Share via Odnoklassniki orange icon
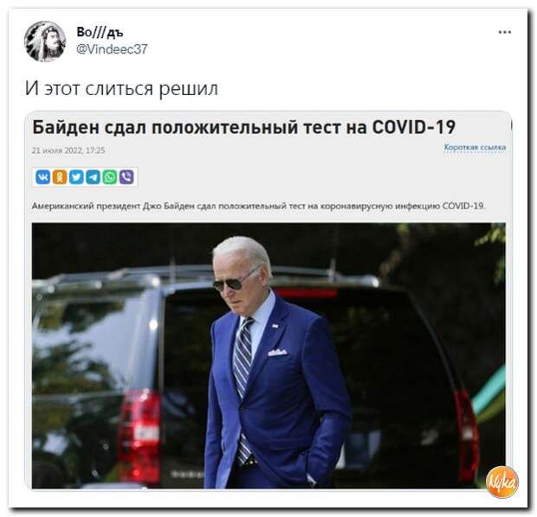This screenshot has height=517, width=537. pos(60,177)
